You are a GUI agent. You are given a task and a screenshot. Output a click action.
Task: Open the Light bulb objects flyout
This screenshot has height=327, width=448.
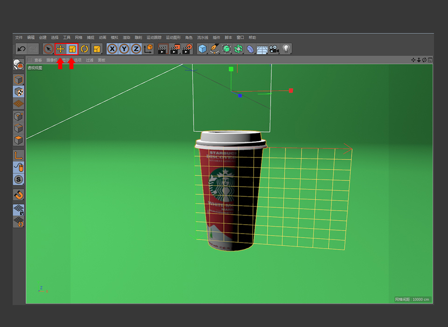(x=286, y=49)
